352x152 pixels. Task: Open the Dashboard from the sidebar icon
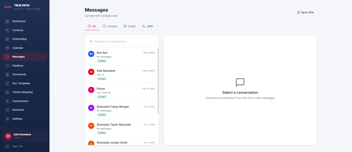click(7, 21)
